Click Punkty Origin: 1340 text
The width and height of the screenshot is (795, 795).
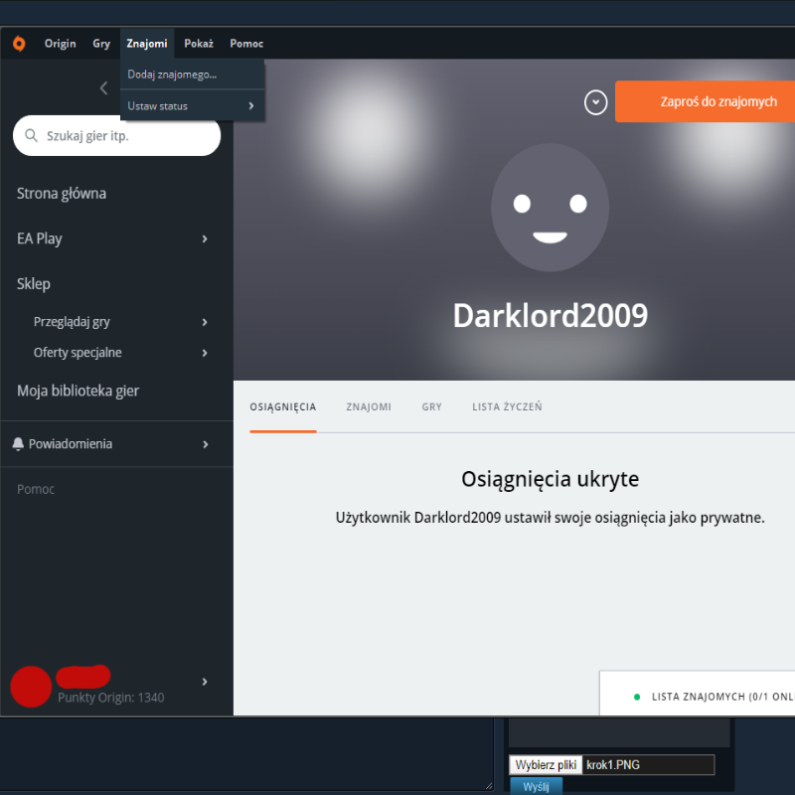click(x=111, y=698)
